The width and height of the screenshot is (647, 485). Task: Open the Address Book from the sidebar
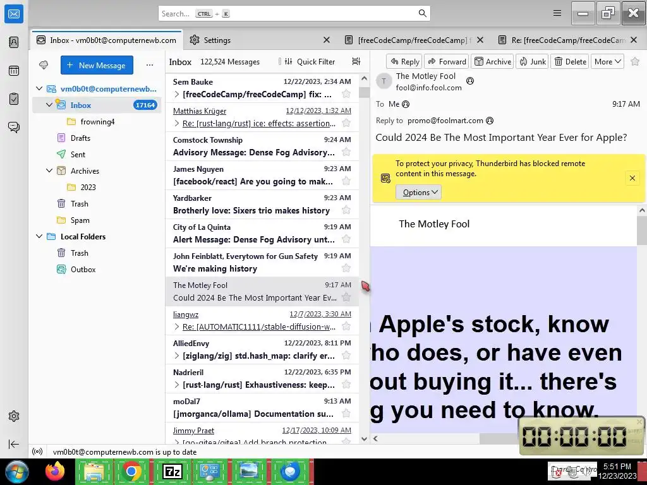click(x=14, y=42)
